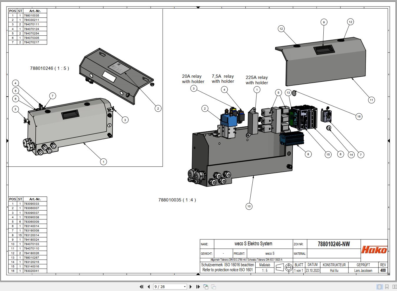
Task: Click balloon 9 above the cover handle
Action: click(324, 22)
